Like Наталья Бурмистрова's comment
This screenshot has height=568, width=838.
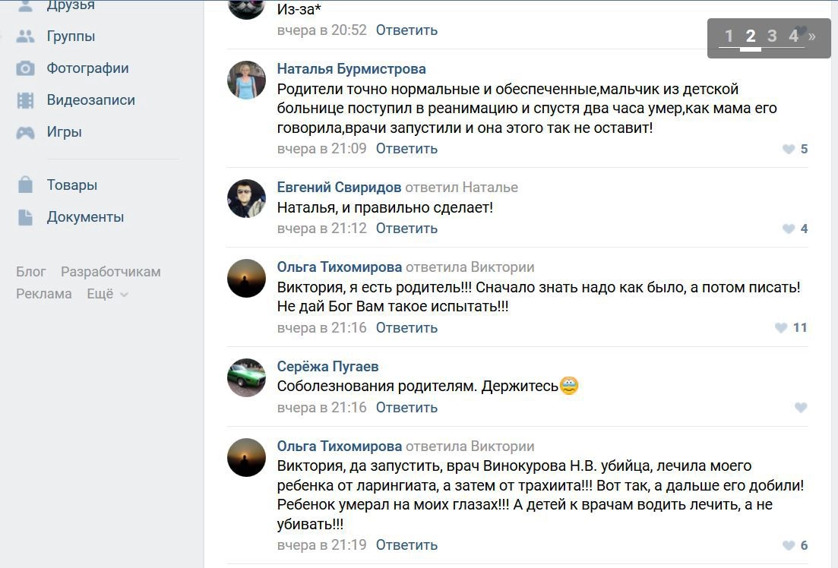coord(789,149)
